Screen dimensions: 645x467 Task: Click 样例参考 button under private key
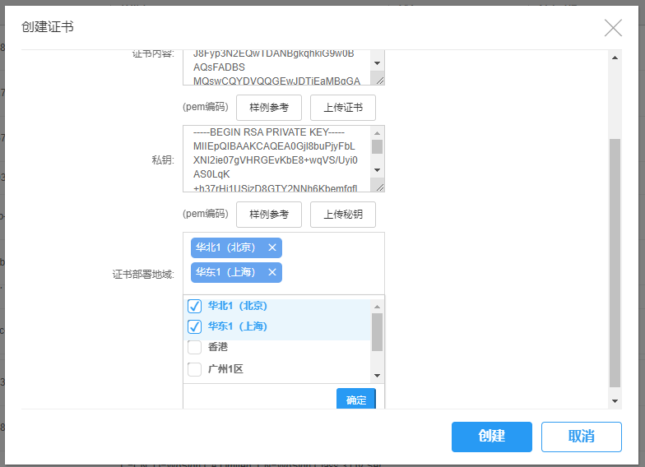coord(269,214)
